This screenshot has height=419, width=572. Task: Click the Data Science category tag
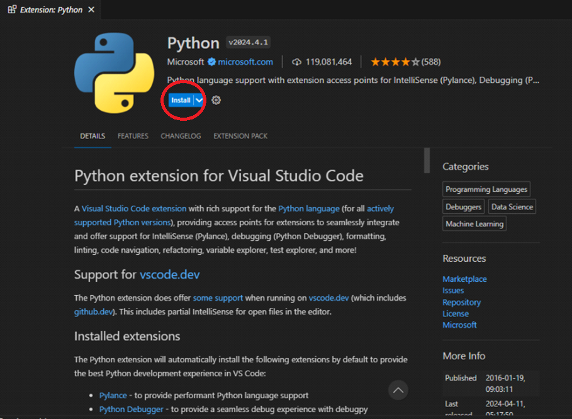(x=512, y=206)
